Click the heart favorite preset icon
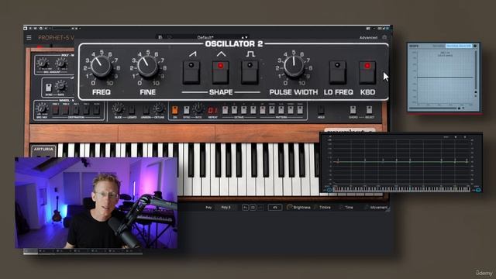Image resolution: width=496 pixels, height=279 pixels. tap(169, 37)
